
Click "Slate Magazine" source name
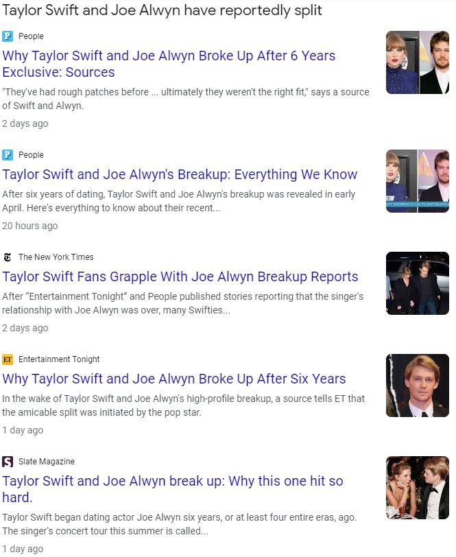pyautogui.click(x=47, y=462)
